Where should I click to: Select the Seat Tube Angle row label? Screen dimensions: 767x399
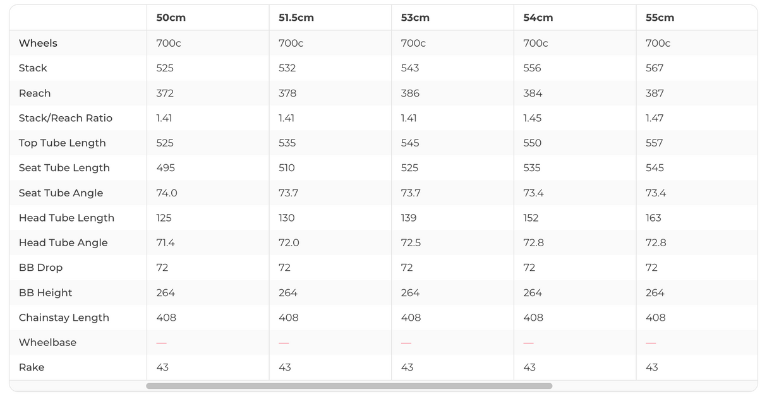tap(61, 193)
